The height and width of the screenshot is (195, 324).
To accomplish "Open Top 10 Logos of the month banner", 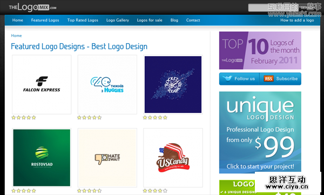I will point(260,50).
